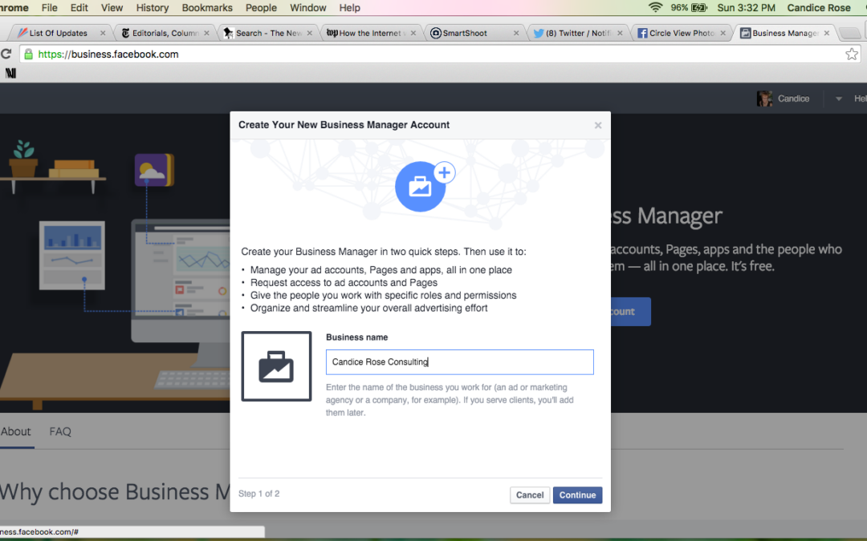This screenshot has height=541, width=867.
Task: Expand the account dropdown arrow beside Candice
Action: click(839, 99)
